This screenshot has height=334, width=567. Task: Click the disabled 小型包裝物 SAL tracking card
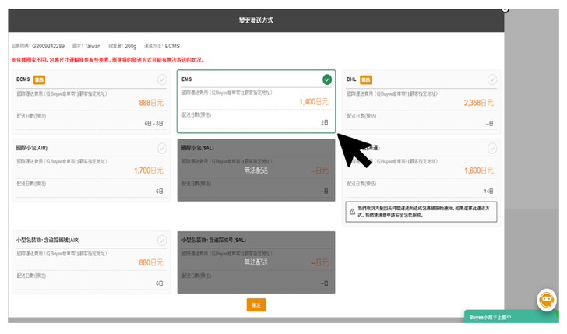tap(256, 262)
